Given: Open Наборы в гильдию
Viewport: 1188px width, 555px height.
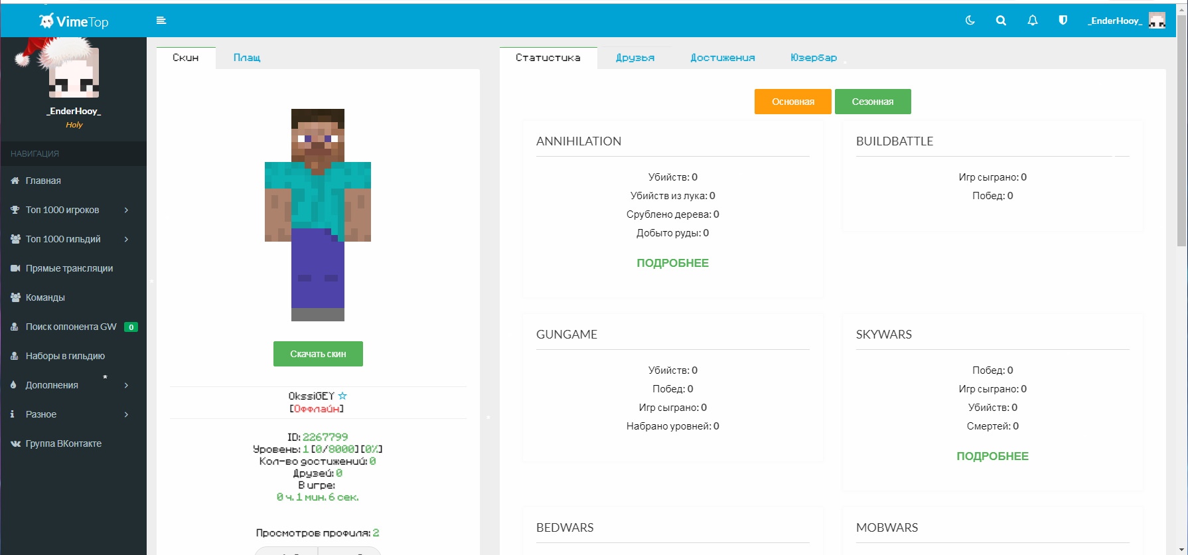Looking at the screenshot, I should 65,356.
